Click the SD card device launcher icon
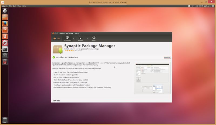 pos(5,62)
